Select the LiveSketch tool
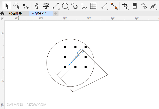The image size is (159, 109). pyautogui.click(x=84, y=6)
